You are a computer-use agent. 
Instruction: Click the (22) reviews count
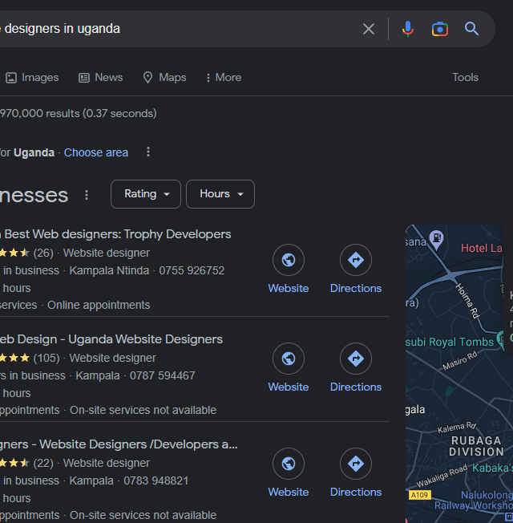[x=43, y=464]
